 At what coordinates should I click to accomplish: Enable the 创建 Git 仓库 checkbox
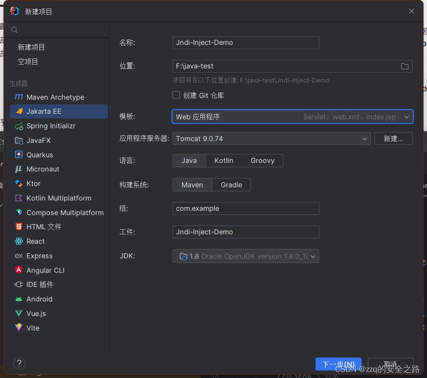176,95
